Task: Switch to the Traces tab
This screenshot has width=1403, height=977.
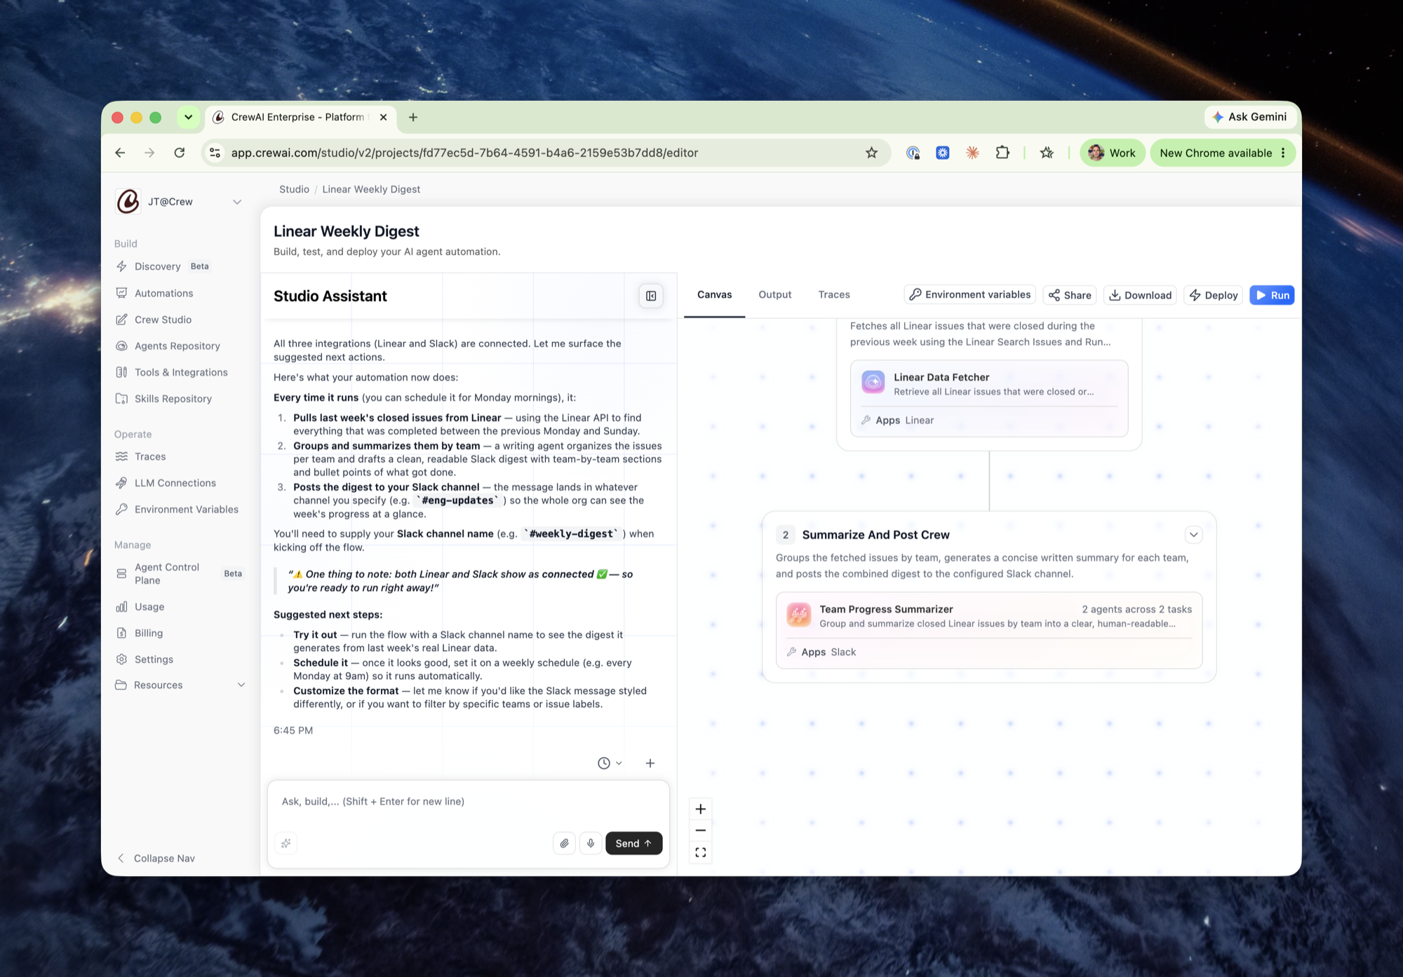Action: point(833,295)
